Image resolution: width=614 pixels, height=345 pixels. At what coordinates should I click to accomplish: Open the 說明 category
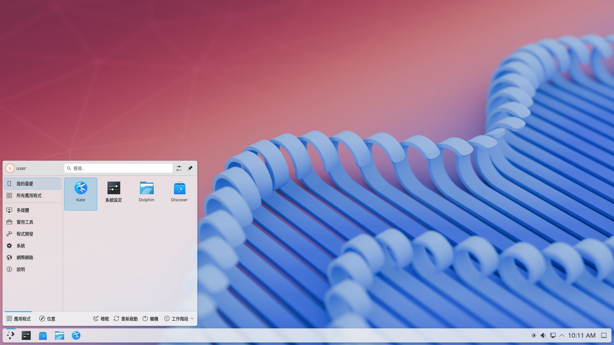pos(33,269)
